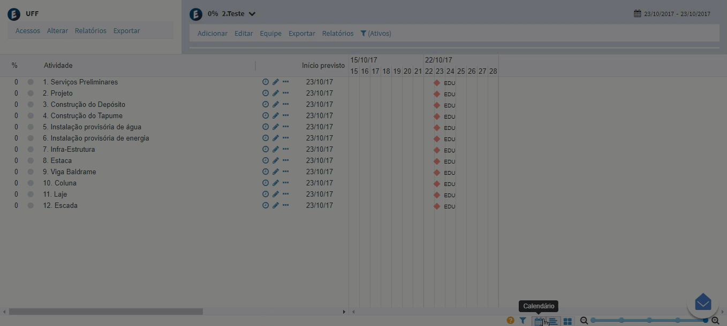This screenshot has height=326, width=727.
Task: Toggle status circle for Projeto row
Action: [31, 93]
